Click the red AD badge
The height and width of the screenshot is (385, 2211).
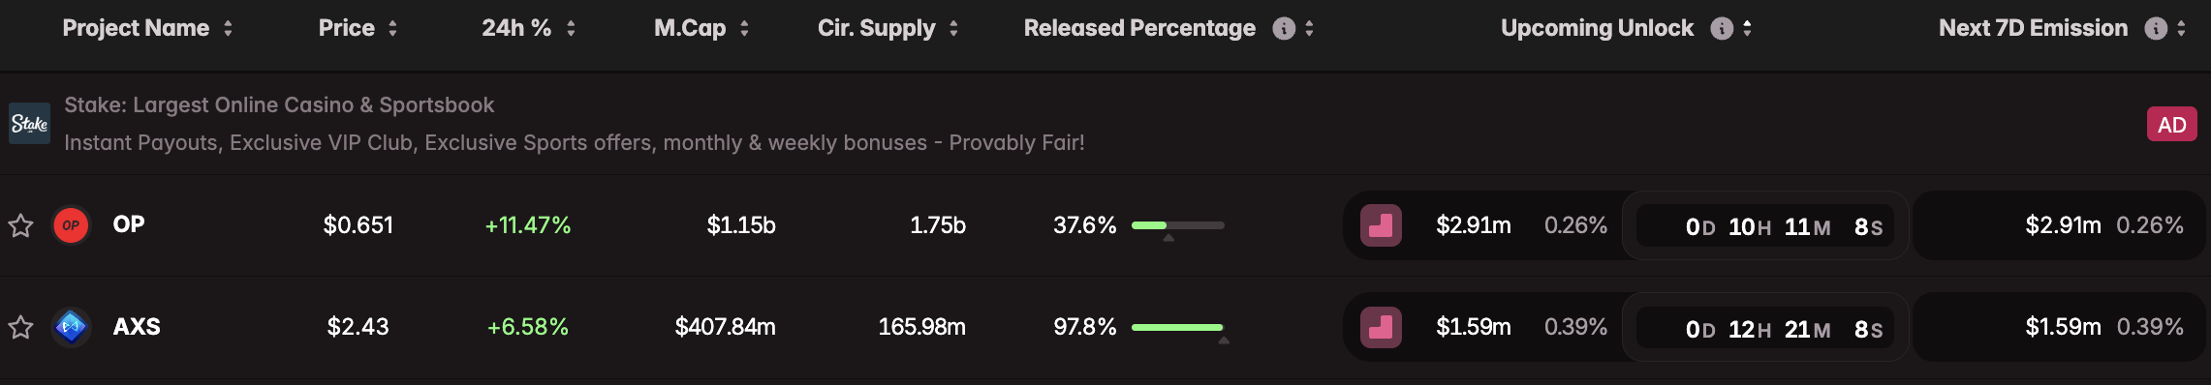tap(2172, 125)
